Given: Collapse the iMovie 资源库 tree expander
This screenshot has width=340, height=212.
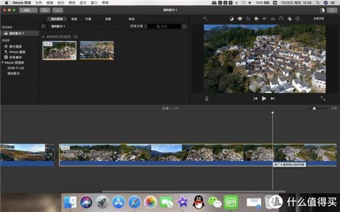Looking at the screenshot, I should [2, 63].
